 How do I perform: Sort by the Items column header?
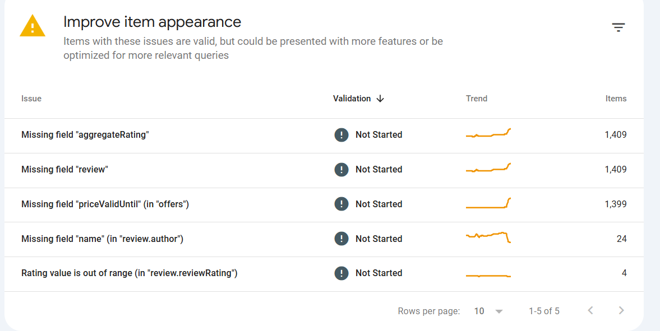point(616,99)
